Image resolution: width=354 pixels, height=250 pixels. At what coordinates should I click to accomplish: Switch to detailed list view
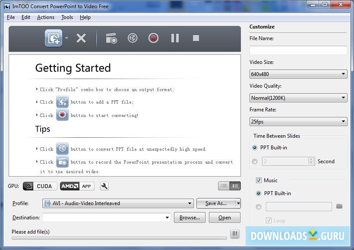click(x=235, y=186)
